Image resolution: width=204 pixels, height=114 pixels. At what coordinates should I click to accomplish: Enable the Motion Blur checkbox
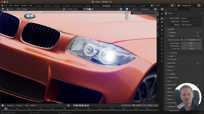168,78
